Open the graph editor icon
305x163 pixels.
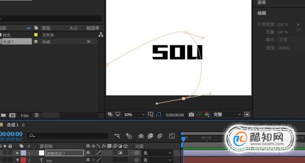pyautogui.click(x=172, y=136)
